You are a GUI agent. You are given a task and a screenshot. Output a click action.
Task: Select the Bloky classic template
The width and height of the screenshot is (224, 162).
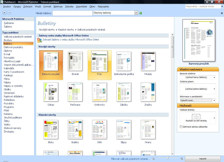51,132
